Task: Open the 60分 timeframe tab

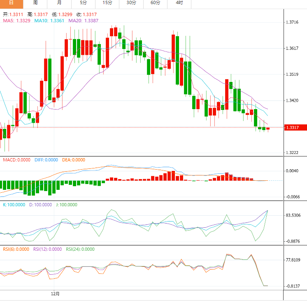Action: click(155, 4)
